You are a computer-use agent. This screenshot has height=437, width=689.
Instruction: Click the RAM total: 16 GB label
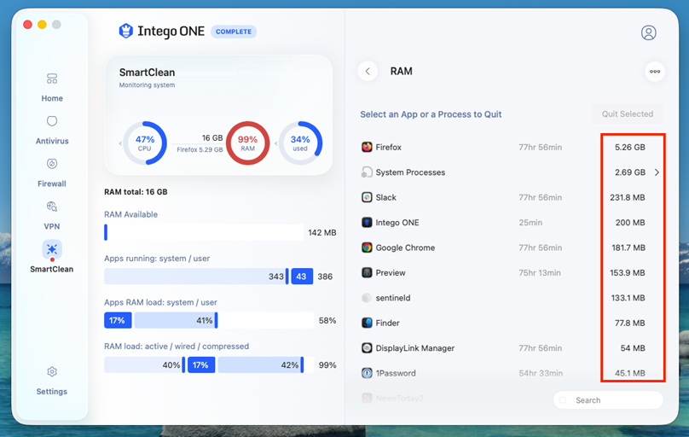(x=136, y=192)
